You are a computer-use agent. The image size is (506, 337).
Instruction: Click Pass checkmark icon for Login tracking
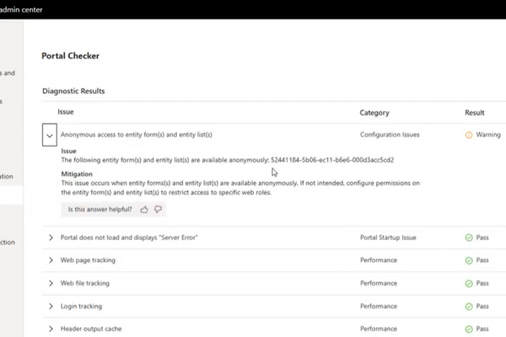tap(469, 306)
